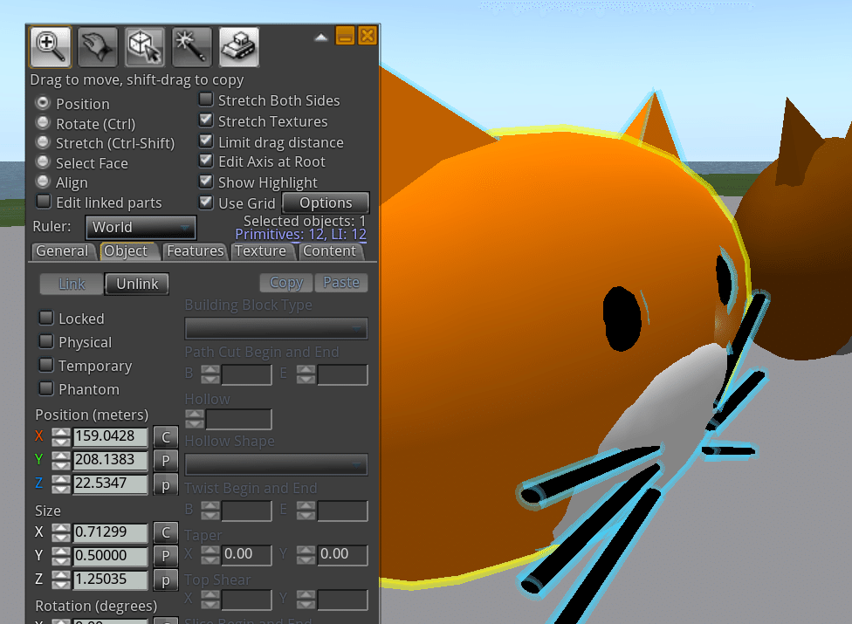Click Size Z field 1.25035
The image size is (852, 624).
[x=110, y=580]
